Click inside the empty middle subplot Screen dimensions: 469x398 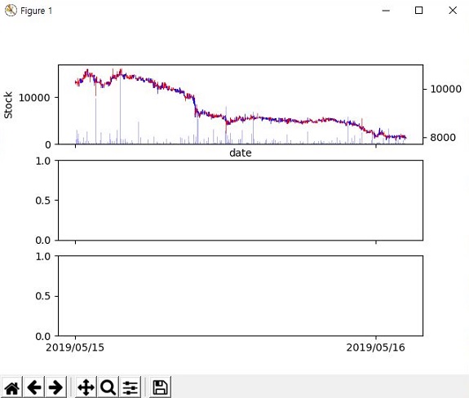tap(241, 201)
